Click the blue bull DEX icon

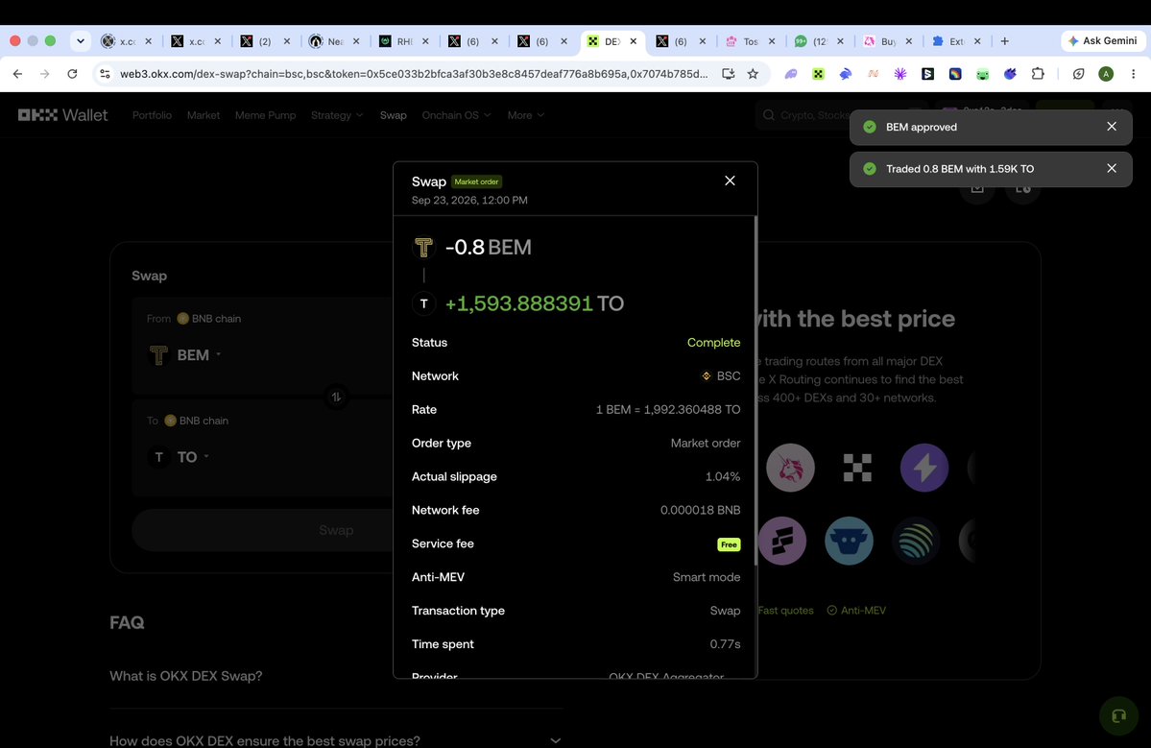coord(849,541)
